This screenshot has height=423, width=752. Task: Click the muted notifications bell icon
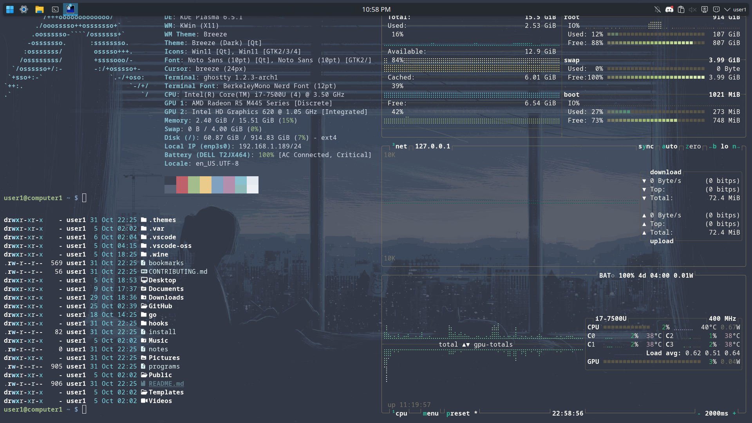[x=658, y=9]
